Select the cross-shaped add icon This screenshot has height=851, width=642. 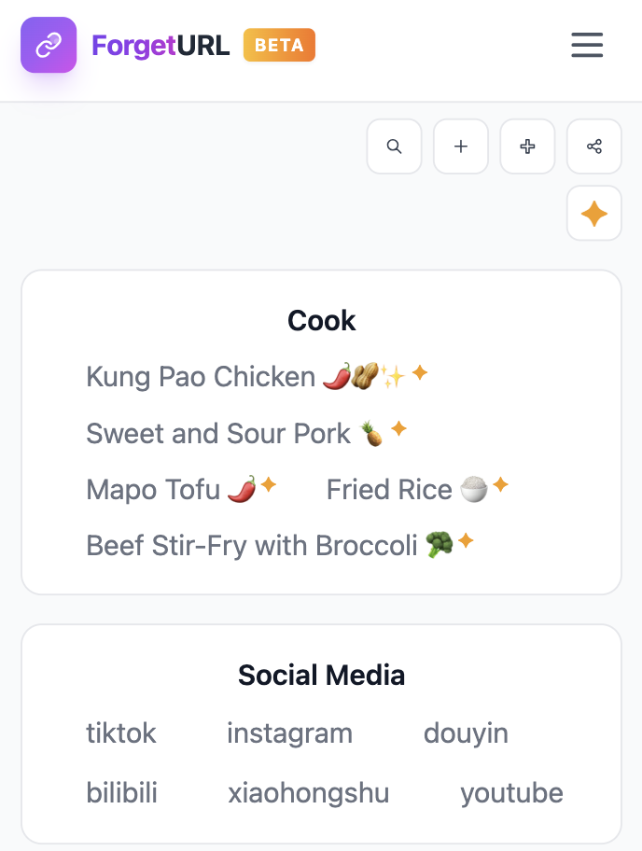point(527,146)
